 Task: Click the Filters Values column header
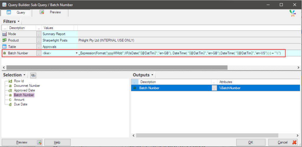58,28
